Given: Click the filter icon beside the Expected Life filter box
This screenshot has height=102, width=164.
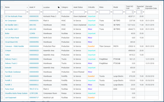Looking at the screenshot, I should pyautogui.click(x=144, y=12).
